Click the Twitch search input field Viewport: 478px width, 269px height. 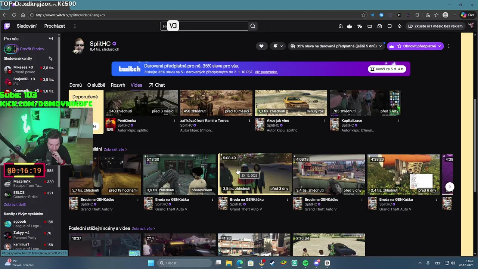[x=204, y=26]
